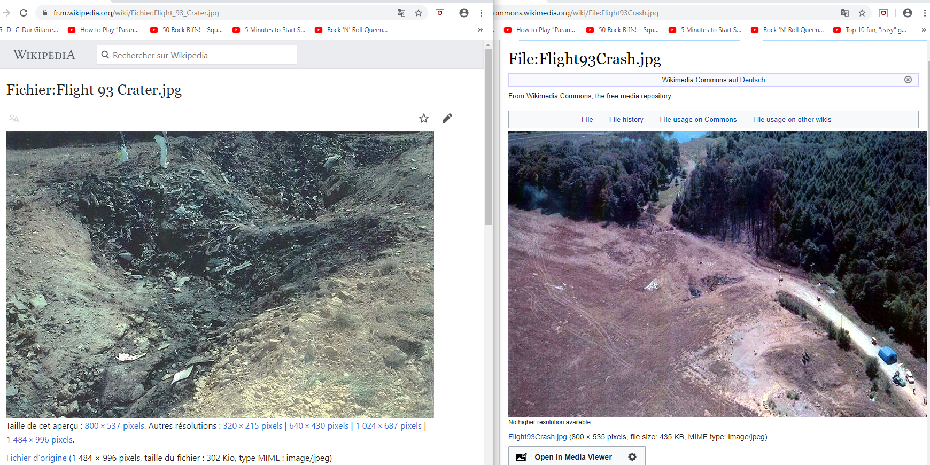Click the Wikipédia logo
This screenshot has width=930, height=465.
pos(44,55)
